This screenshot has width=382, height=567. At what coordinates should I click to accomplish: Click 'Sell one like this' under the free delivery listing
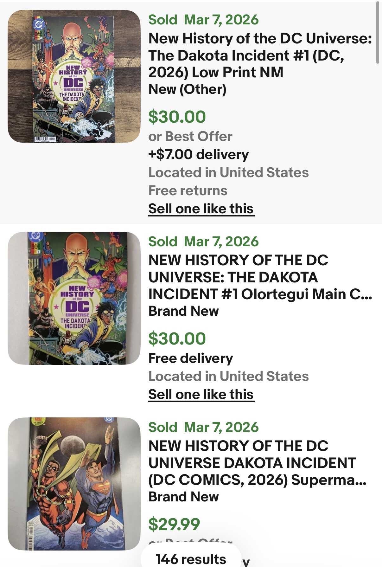click(x=201, y=395)
